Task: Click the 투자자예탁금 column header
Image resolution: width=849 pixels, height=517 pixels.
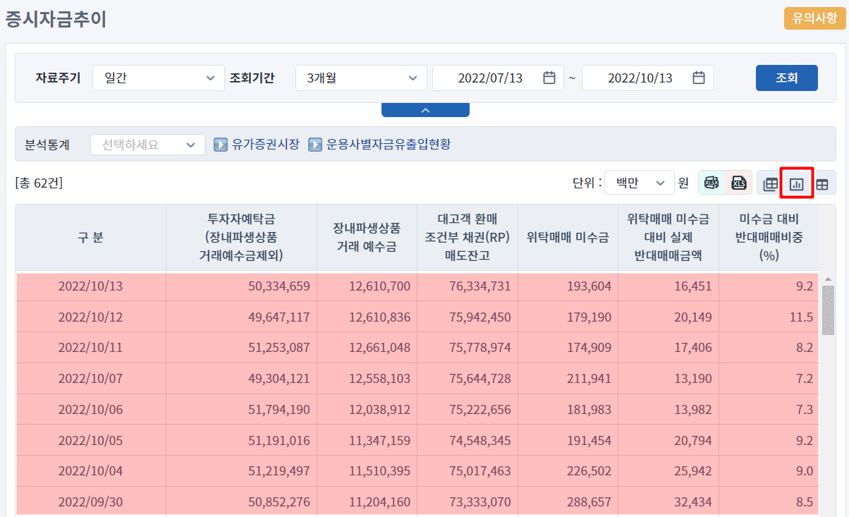Action: [x=241, y=237]
